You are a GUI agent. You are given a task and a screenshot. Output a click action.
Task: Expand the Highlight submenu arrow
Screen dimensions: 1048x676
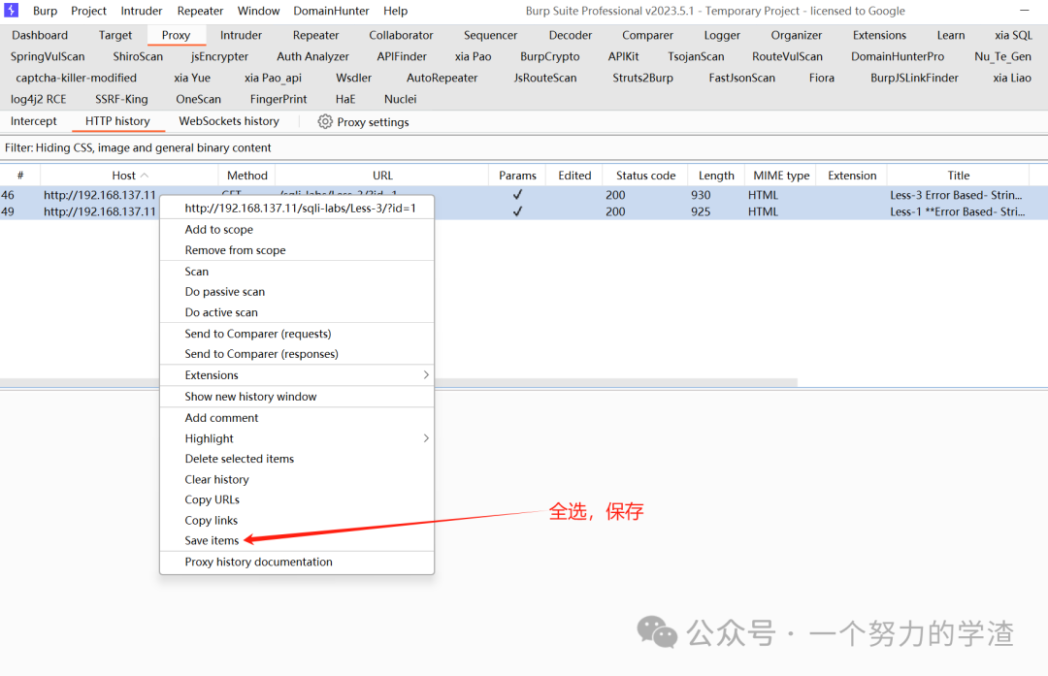[426, 438]
